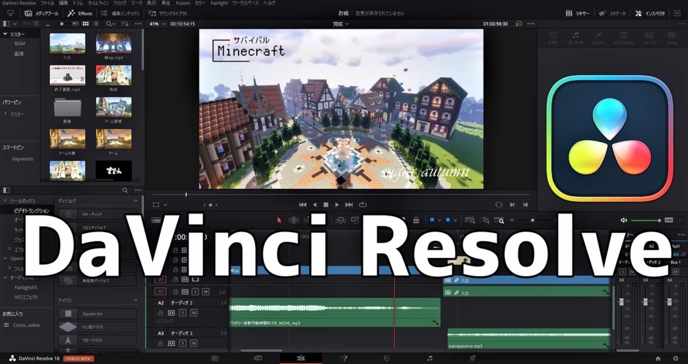Image resolution: width=688 pixels, height=364 pixels.
Task: Mute the オーディオ 3 track
Action: pos(194,343)
